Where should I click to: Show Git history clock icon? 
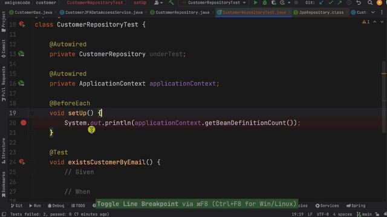[349, 2]
